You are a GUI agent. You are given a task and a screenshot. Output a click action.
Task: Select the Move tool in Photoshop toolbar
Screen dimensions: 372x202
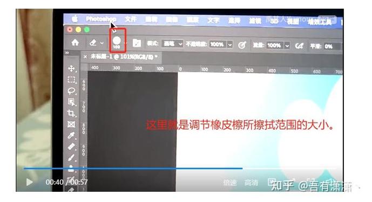click(71, 68)
